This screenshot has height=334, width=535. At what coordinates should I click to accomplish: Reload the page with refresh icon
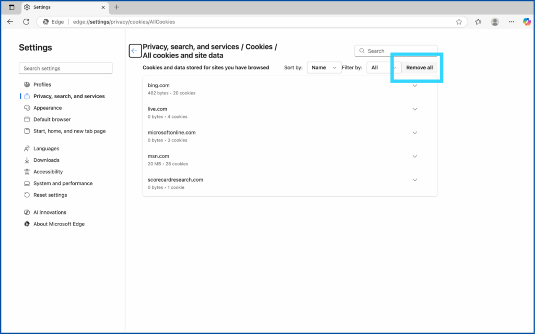26,22
